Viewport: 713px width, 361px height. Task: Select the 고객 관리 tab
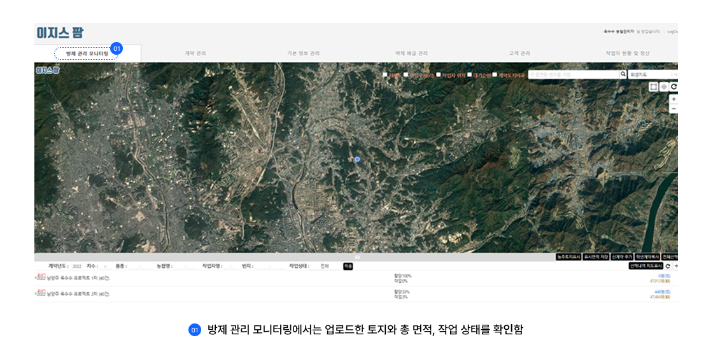point(519,53)
